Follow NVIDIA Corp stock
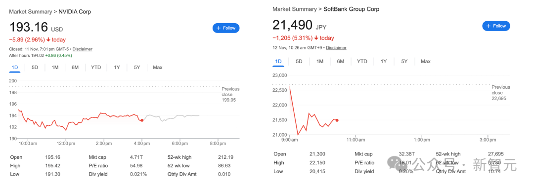 click(226, 28)
